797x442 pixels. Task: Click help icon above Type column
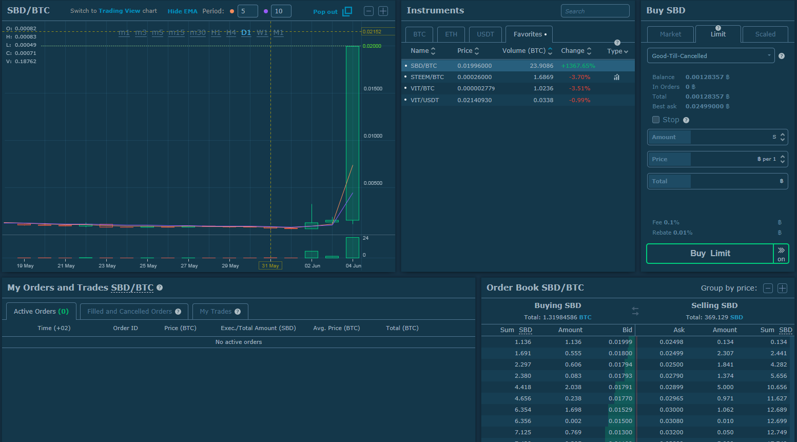[617, 43]
